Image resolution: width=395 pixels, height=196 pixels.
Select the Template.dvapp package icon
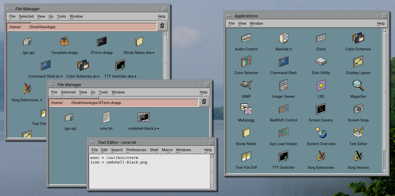[x=64, y=42]
